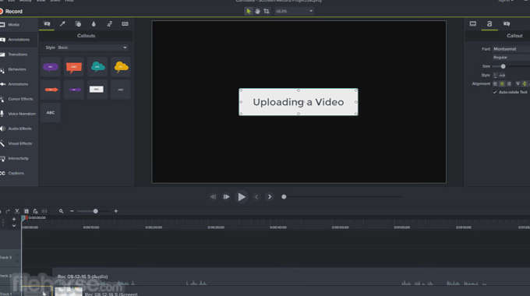Expand the callout Style dropdown
The height and width of the screenshot is (296, 530).
coord(87,48)
